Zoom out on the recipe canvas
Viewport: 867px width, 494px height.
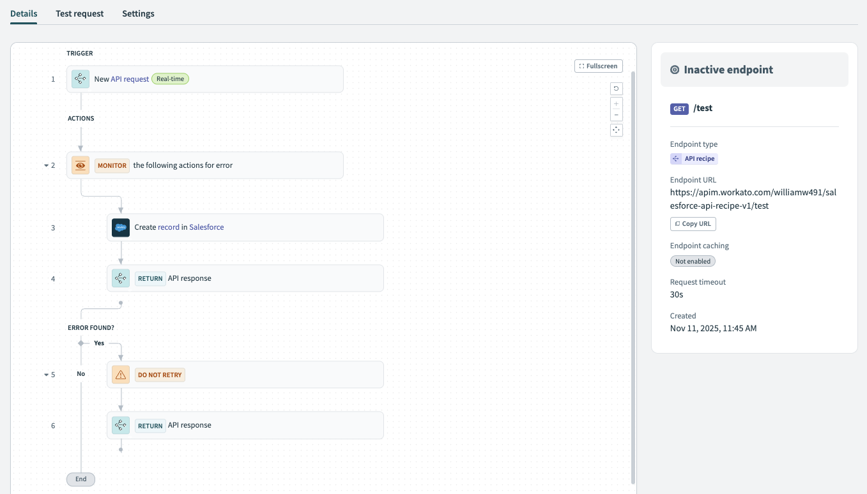(617, 115)
